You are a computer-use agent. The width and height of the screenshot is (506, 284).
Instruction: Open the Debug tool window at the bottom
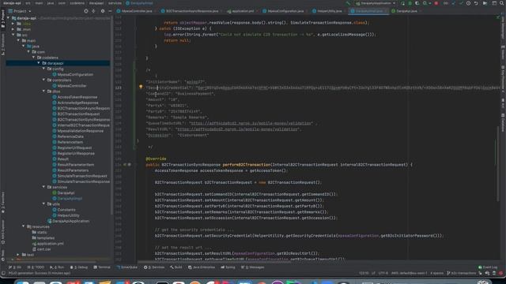(x=79, y=267)
